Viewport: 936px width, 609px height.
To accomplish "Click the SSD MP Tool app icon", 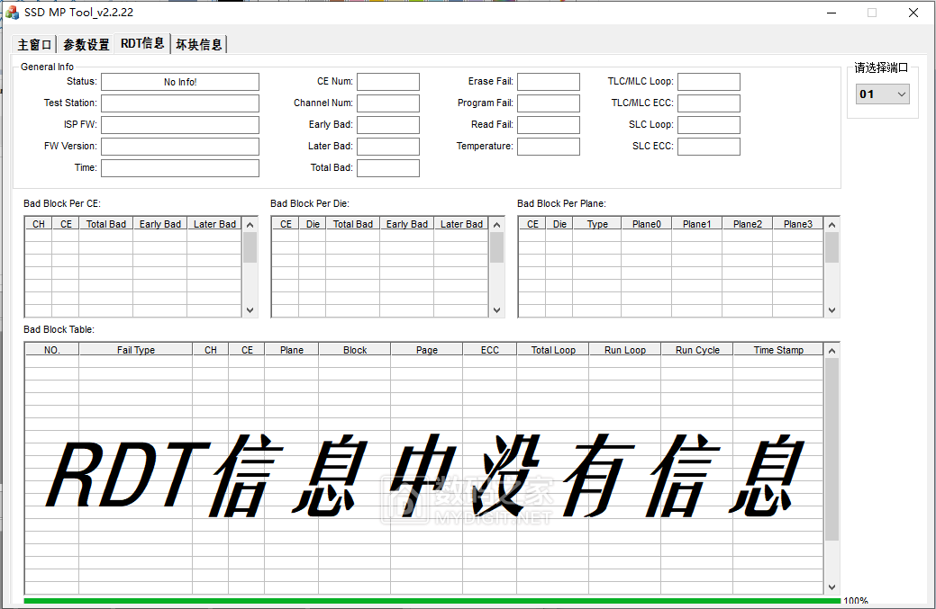I will click(x=13, y=13).
